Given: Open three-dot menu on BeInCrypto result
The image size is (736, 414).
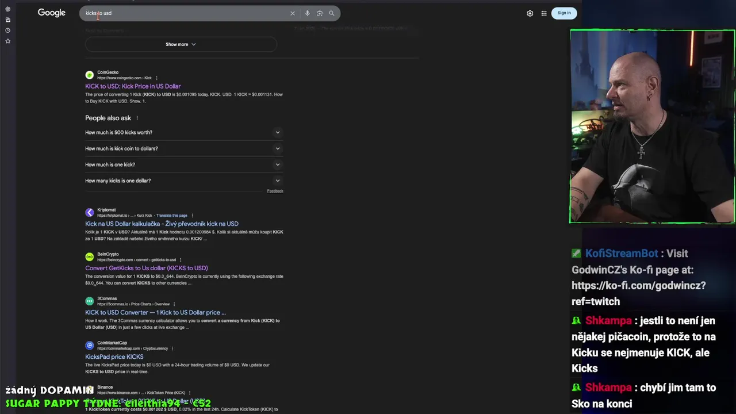Looking at the screenshot, I should pyautogui.click(x=181, y=260).
